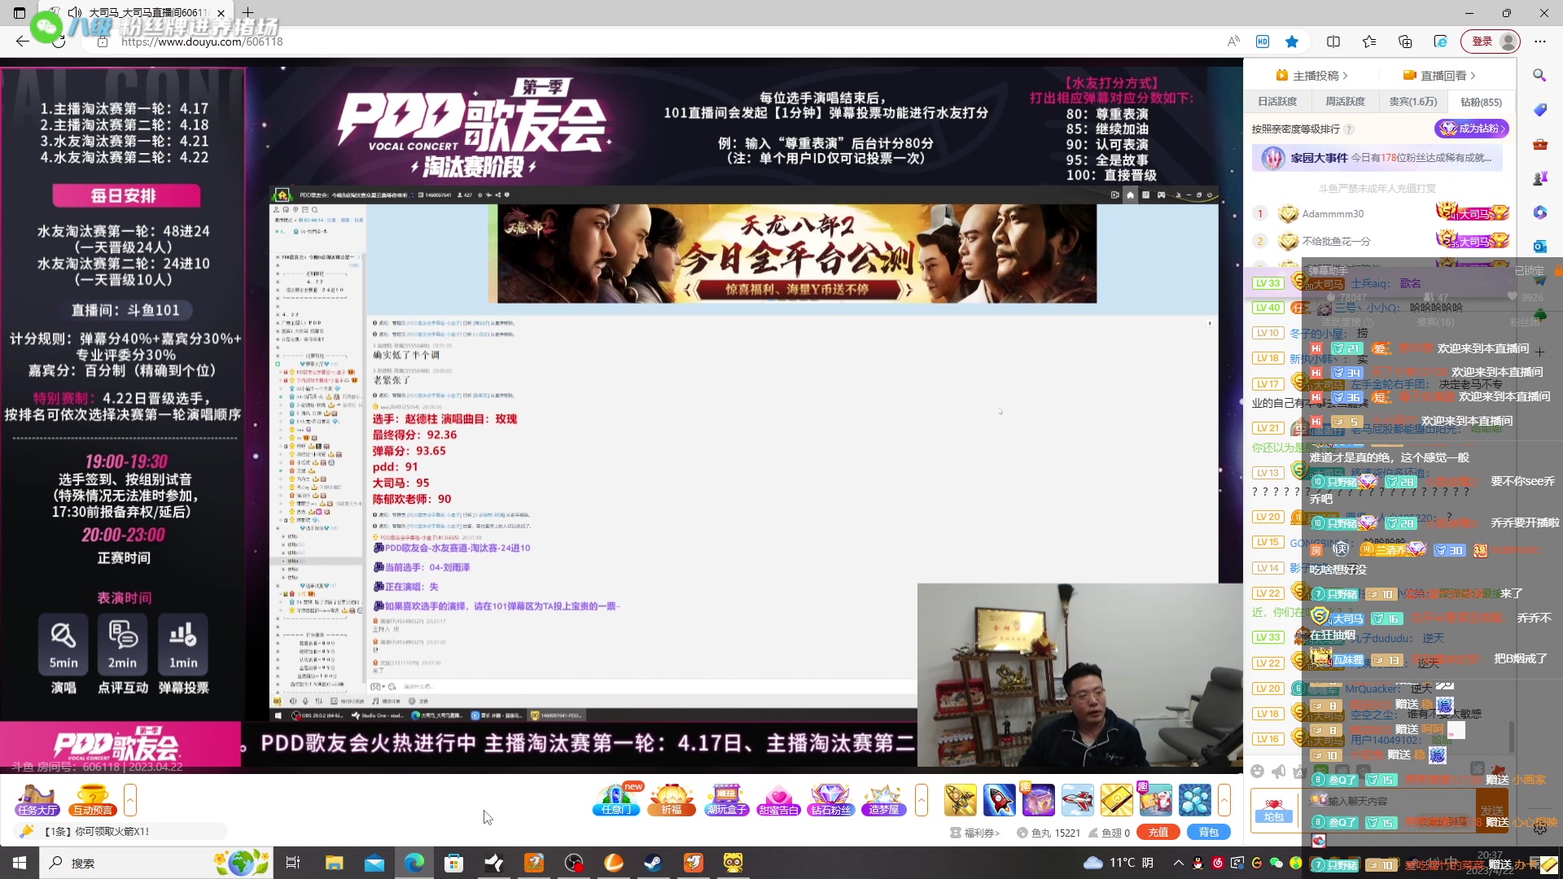The height and width of the screenshot is (879, 1563).
Task: Select the golden rocket gift icon
Action: click(x=961, y=801)
